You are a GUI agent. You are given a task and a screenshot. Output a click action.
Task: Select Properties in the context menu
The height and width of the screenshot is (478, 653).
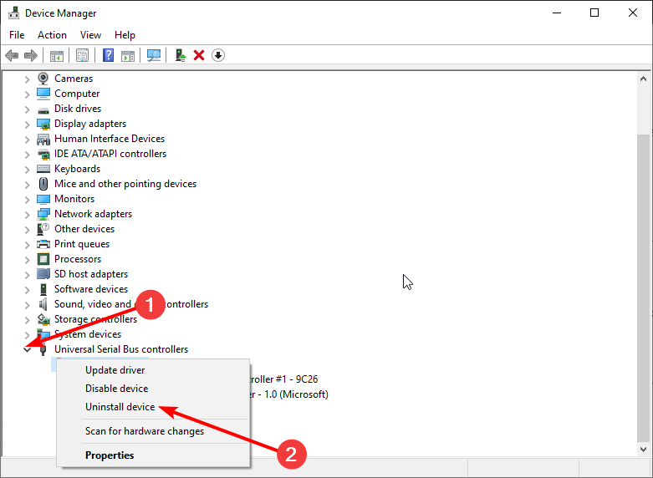pos(110,455)
